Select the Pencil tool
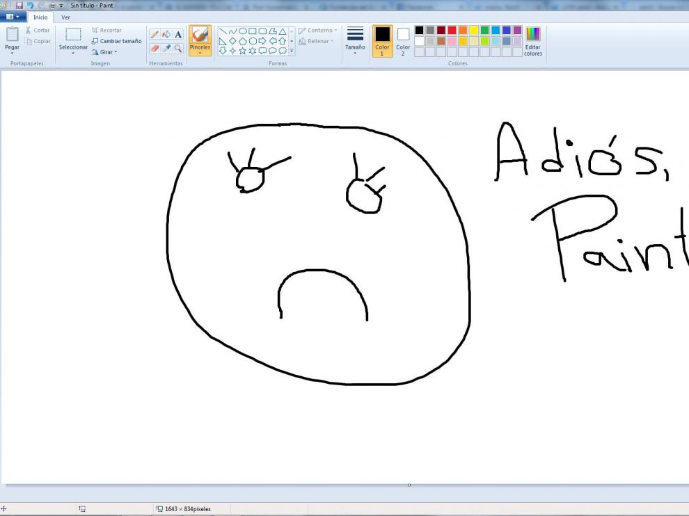689x516 pixels. click(x=155, y=34)
